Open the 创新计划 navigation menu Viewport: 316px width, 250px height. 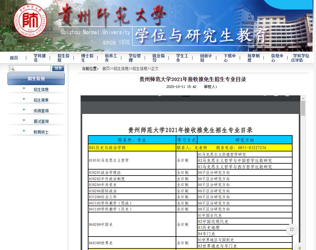click(x=206, y=58)
